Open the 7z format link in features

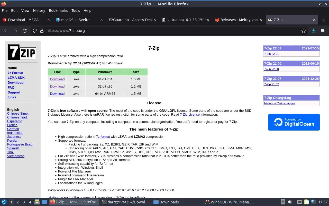[103, 137]
